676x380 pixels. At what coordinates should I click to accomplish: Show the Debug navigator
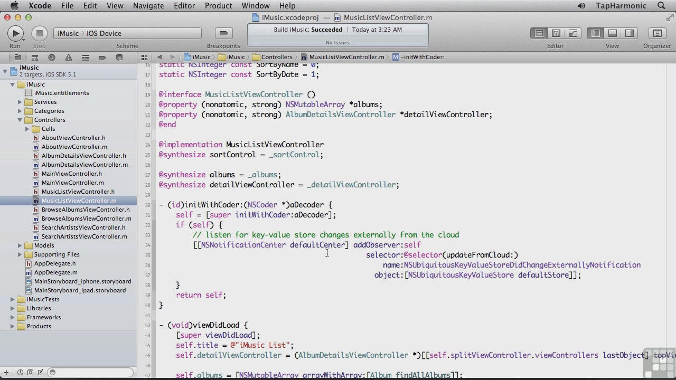click(x=86, y=57)
